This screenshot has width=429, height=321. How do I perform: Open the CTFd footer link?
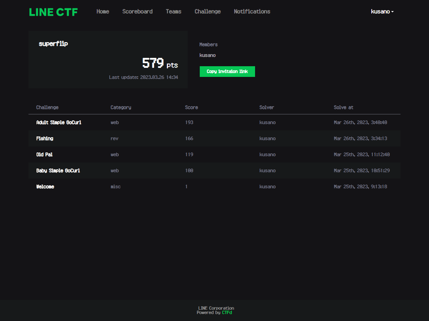tap(227, 313)
